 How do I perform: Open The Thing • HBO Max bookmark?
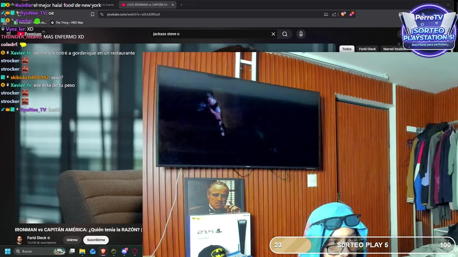click(67, 22)
